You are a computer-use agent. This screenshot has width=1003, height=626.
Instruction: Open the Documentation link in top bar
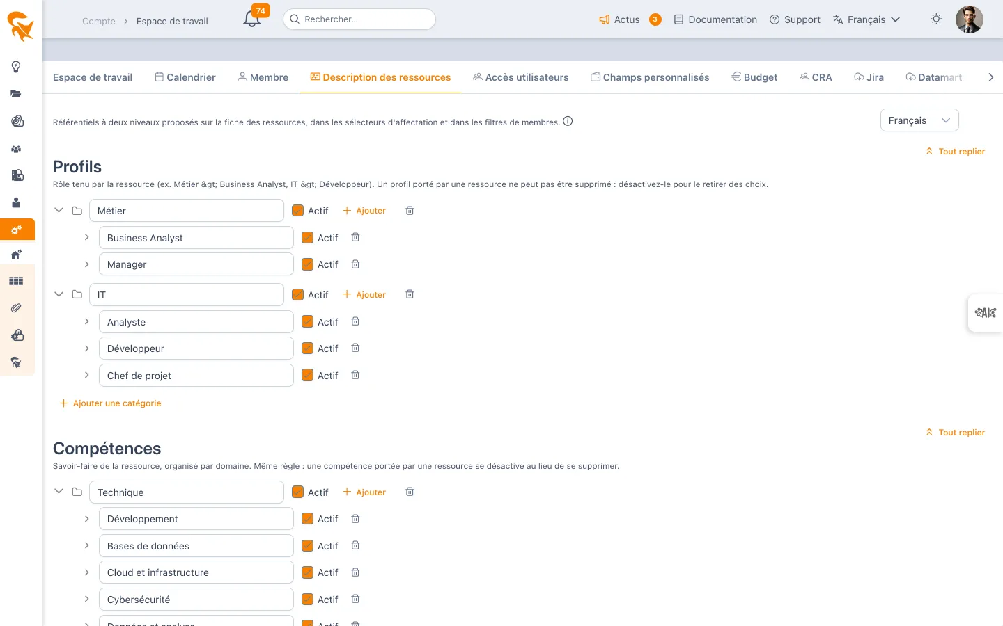[x=715, y=19]
